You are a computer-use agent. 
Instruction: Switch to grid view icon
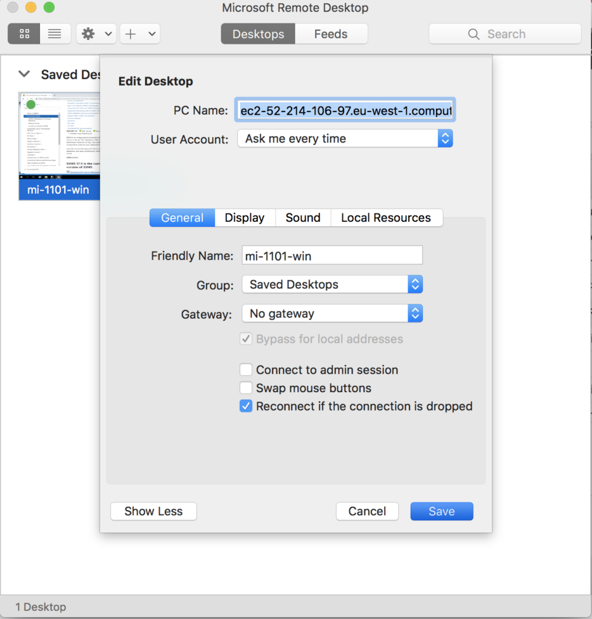coord(24,34)
